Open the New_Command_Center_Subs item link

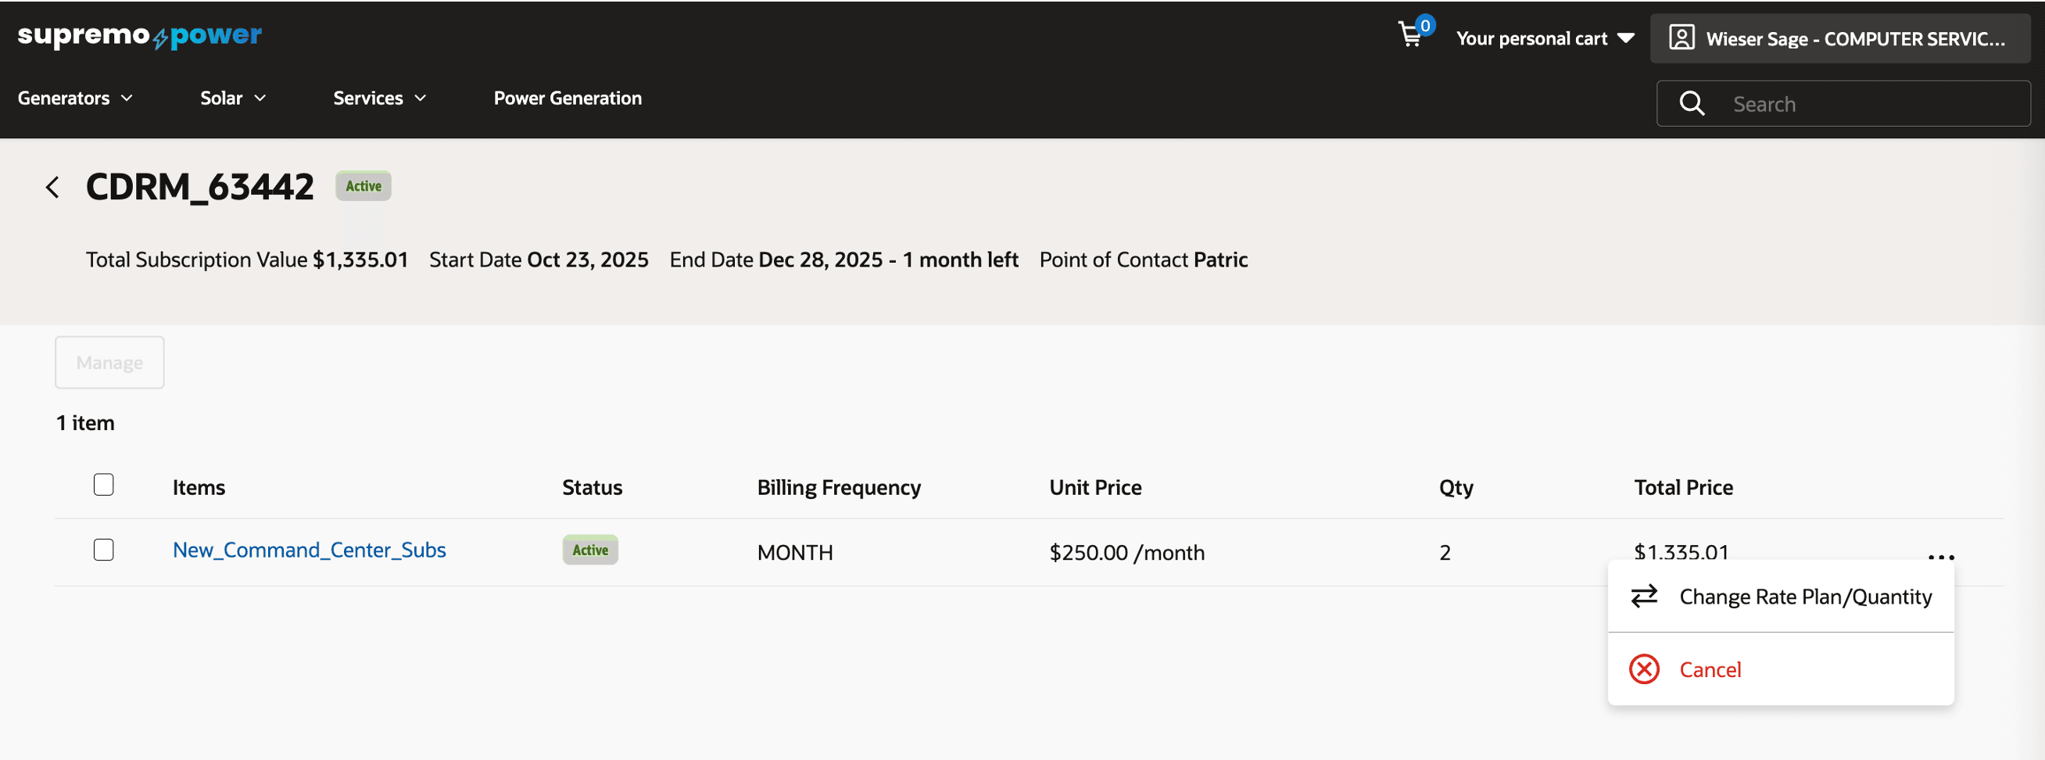[x=309, y=550]
